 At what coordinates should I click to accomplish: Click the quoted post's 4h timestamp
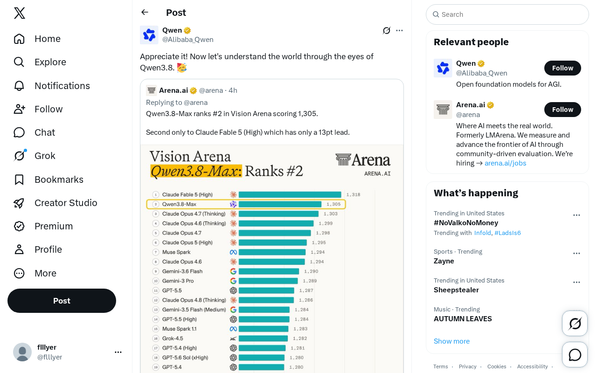pos(233,90)
